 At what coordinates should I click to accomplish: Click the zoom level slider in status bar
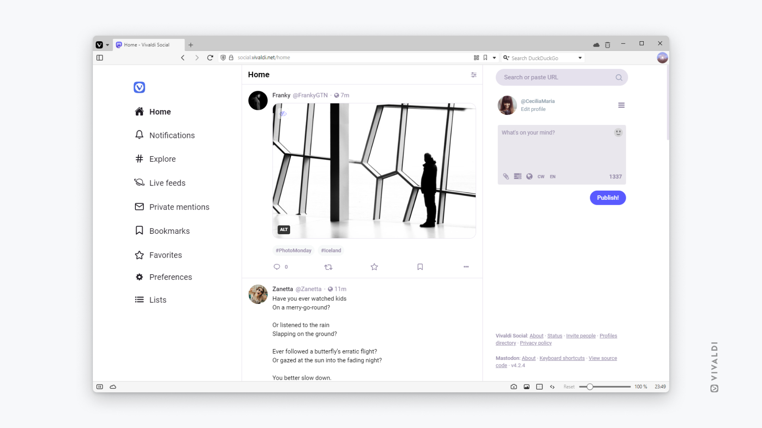[590, 387]
